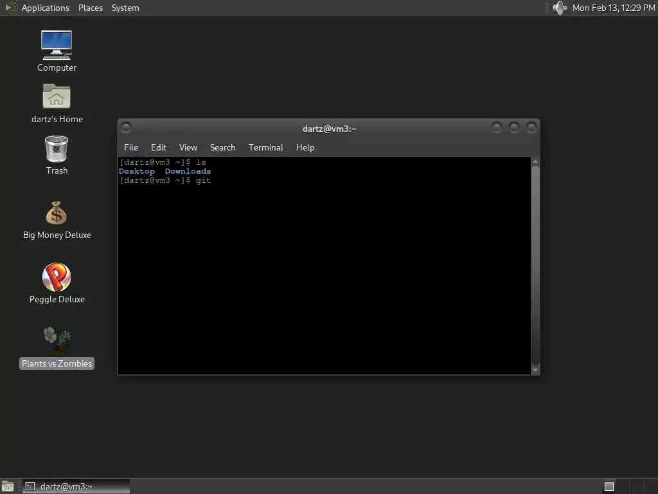Select the Trash desktop icon
This screenshot has width=658, height=494.
57,155
